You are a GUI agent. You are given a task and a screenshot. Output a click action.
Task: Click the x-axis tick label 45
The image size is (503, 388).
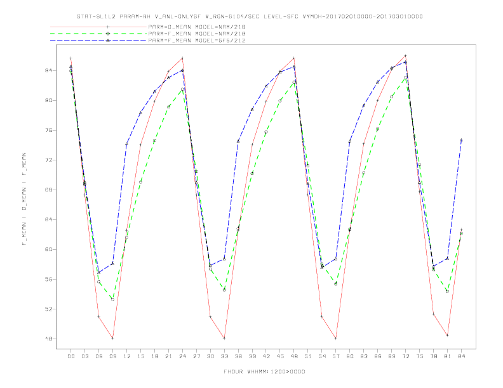(280, 356)
